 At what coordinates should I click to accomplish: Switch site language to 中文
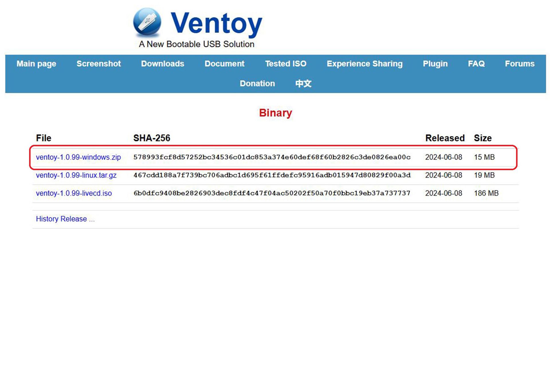pyautogui.click(x=303, y=83)
